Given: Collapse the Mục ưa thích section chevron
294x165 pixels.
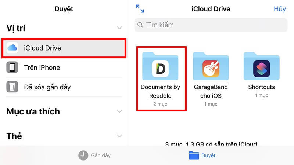Looking at the screenshot, I should point(119,111).
